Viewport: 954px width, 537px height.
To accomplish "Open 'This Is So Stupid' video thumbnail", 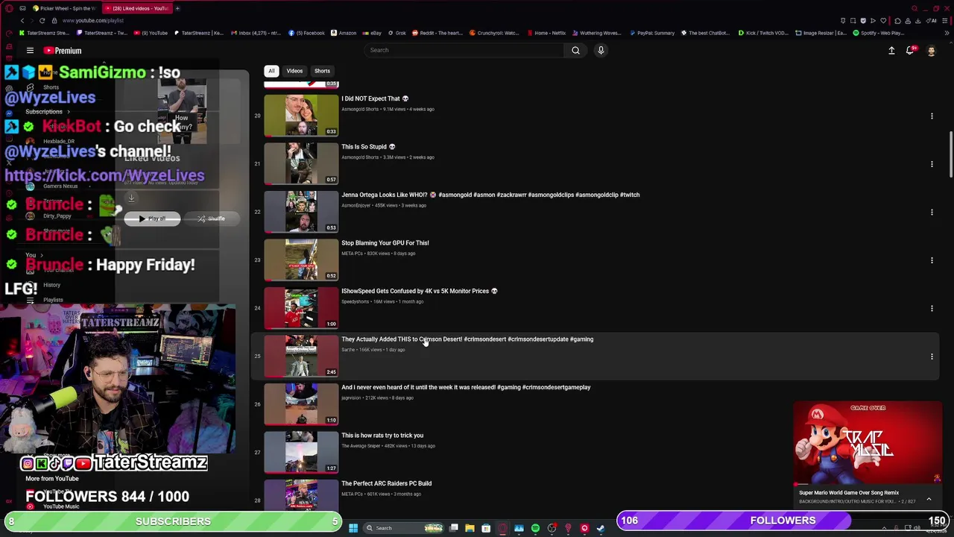I will (301, 164).
